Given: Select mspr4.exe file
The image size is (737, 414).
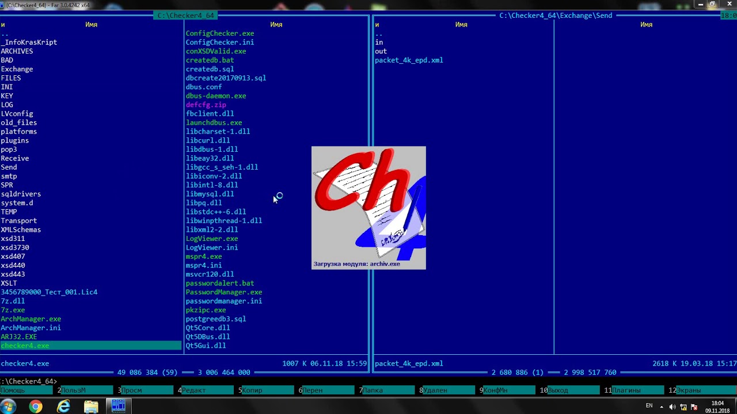Looking at the screenshot, I should coord(204,256).
